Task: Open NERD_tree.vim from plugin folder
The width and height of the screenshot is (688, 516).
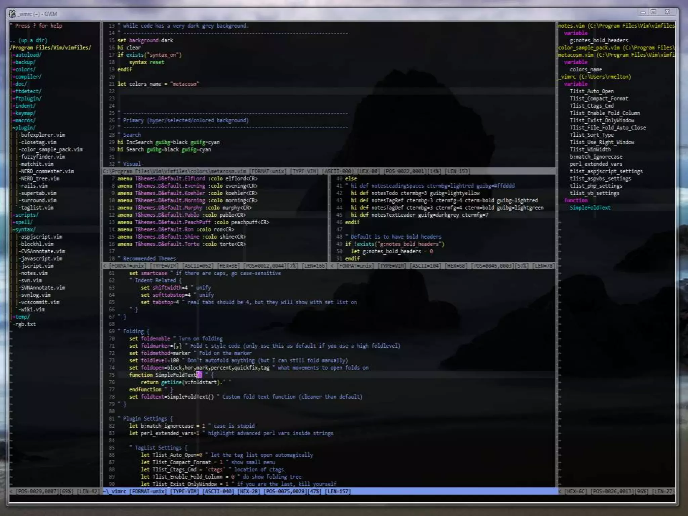Action: click(40, 178)
